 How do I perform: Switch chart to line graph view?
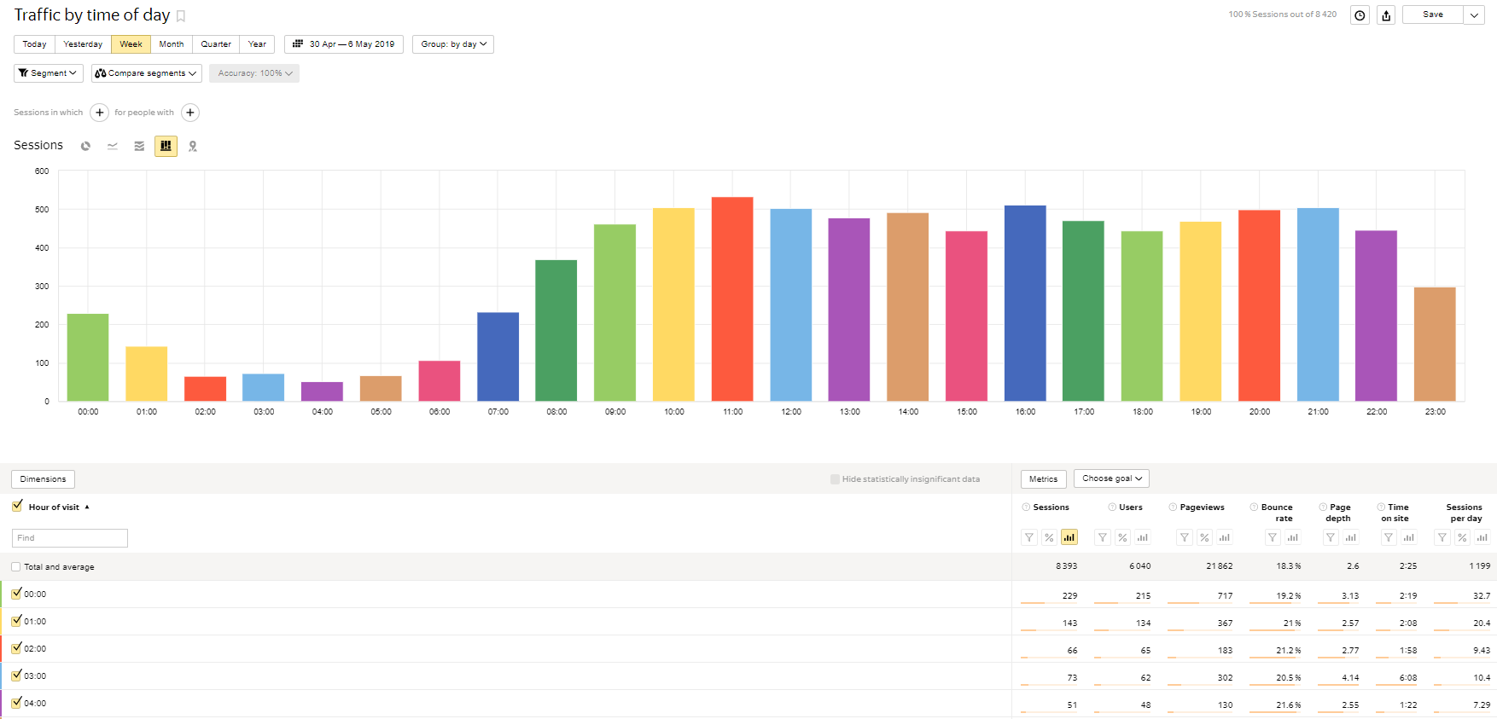(113, 146)
